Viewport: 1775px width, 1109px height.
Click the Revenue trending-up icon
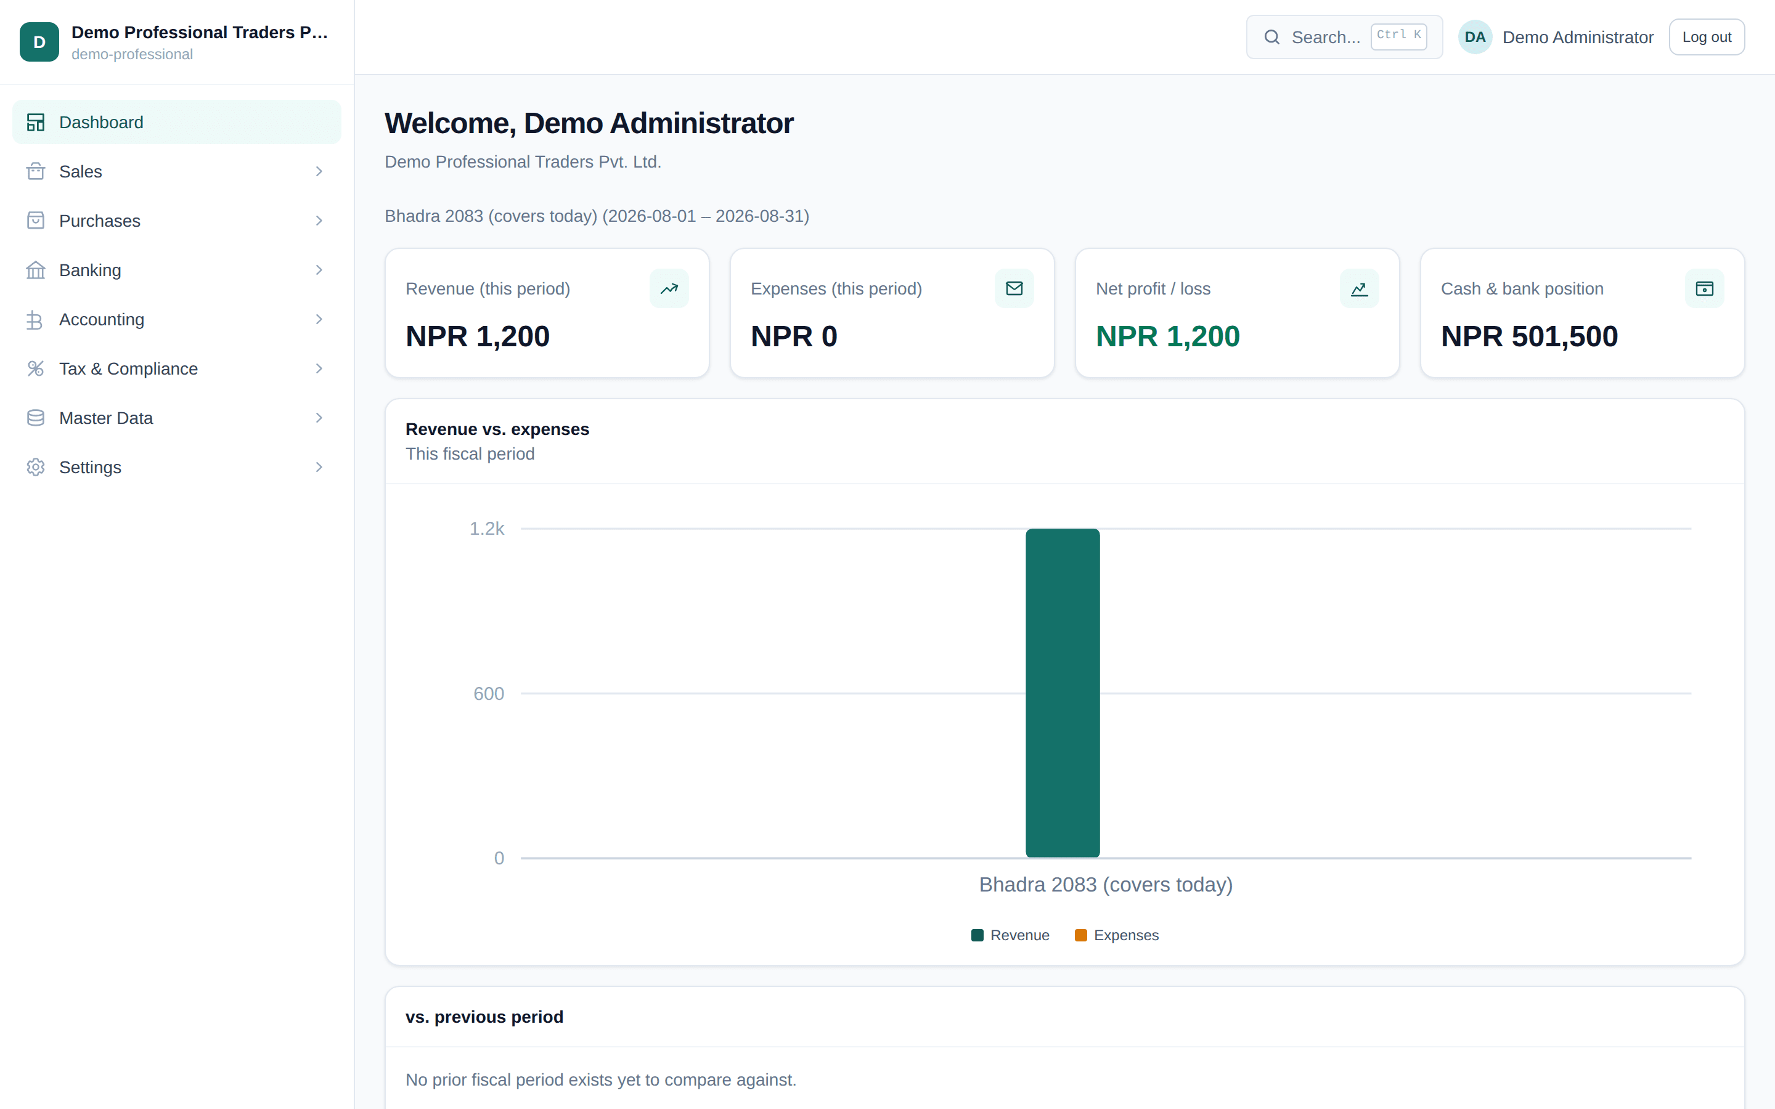[x=669, y=289]
